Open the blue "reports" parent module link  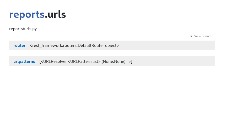click(27, 15)
